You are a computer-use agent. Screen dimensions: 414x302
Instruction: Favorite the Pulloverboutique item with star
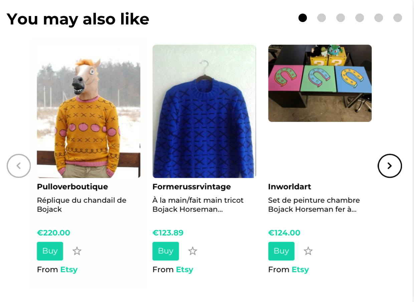pos(77,251)
